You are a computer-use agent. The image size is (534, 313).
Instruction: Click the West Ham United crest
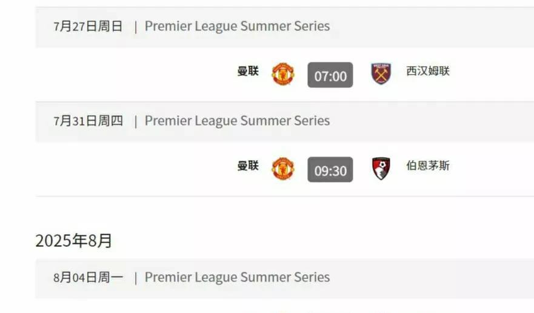pyautogui.click(x=381, y=74)
